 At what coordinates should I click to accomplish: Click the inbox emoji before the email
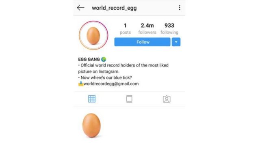pos(81,84)
